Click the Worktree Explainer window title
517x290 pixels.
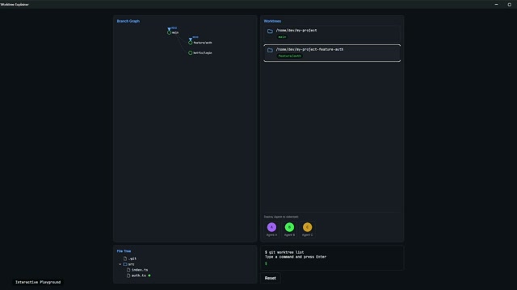tap(15, 4)
